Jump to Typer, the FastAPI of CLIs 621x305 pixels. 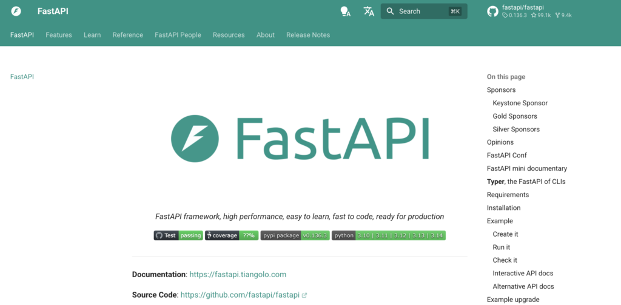(526, 182)
